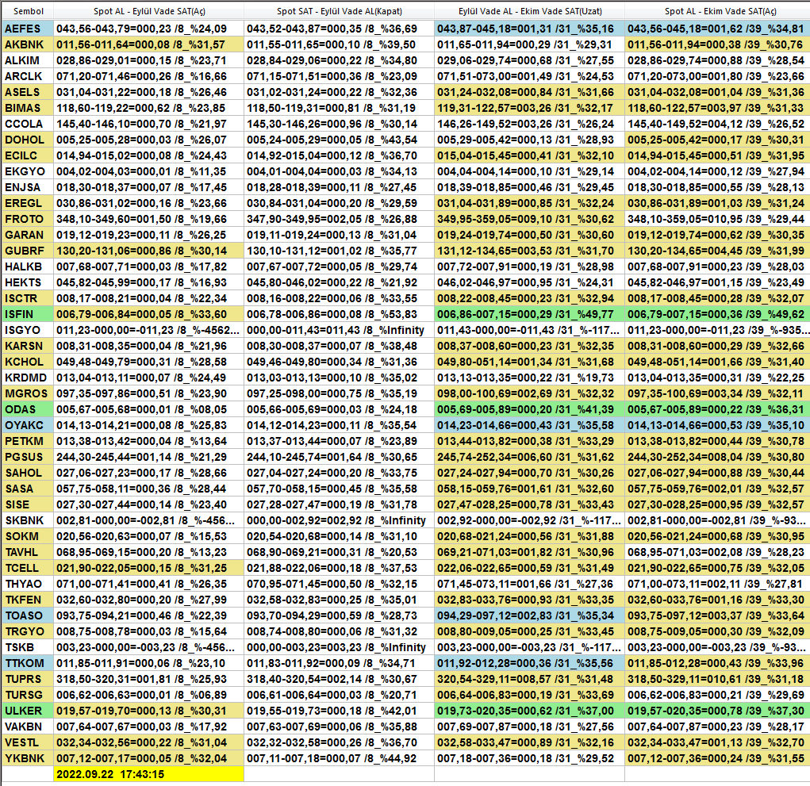Click the CCOLA symbol cell
Image resolution: width=810 pixels, height=786 pixels.
click(x=28, y=124)
